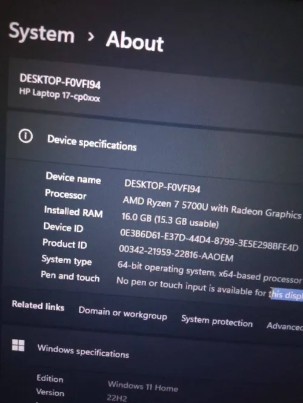This screenshot has height=403, width=303.
Task: Open System protection link
Action: pyautogui.click(x=217, y=321)
